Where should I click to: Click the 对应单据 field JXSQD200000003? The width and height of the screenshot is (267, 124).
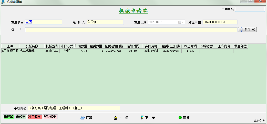[220, 22]
